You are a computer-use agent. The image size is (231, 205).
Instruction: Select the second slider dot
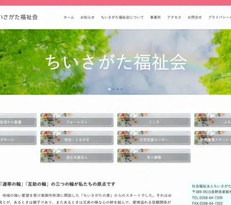pos(113,89)
